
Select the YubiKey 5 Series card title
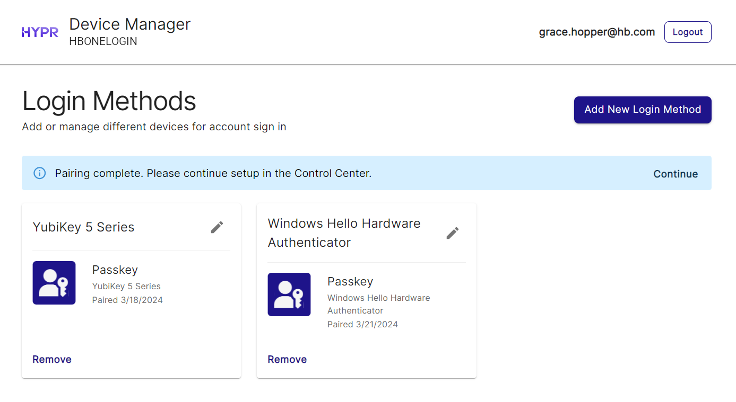pos(84,227)
